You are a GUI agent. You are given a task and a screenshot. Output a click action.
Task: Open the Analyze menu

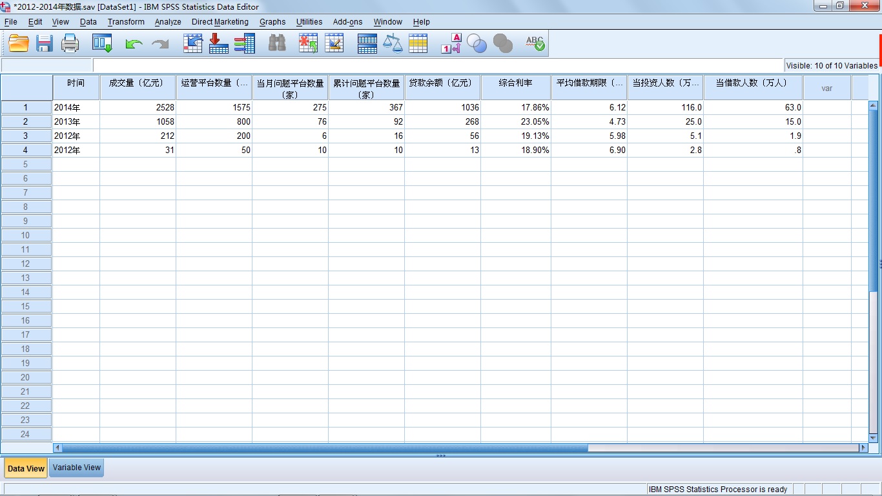point(168,22)
